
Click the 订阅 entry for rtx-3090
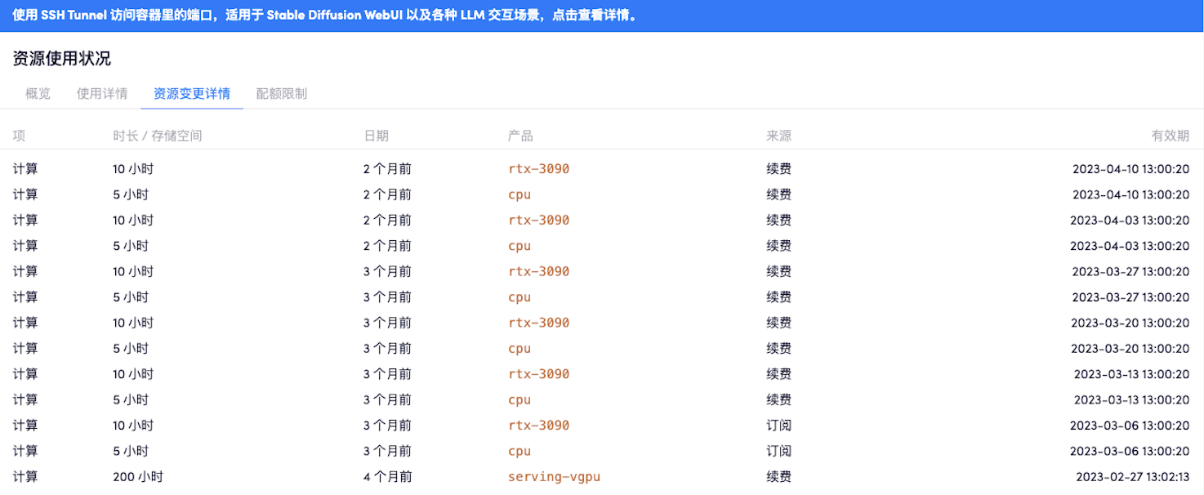778,425
